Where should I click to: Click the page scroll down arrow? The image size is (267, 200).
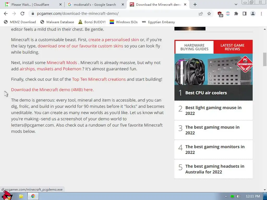265,190
